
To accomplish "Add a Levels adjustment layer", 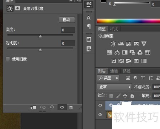I will pos(121,44).
